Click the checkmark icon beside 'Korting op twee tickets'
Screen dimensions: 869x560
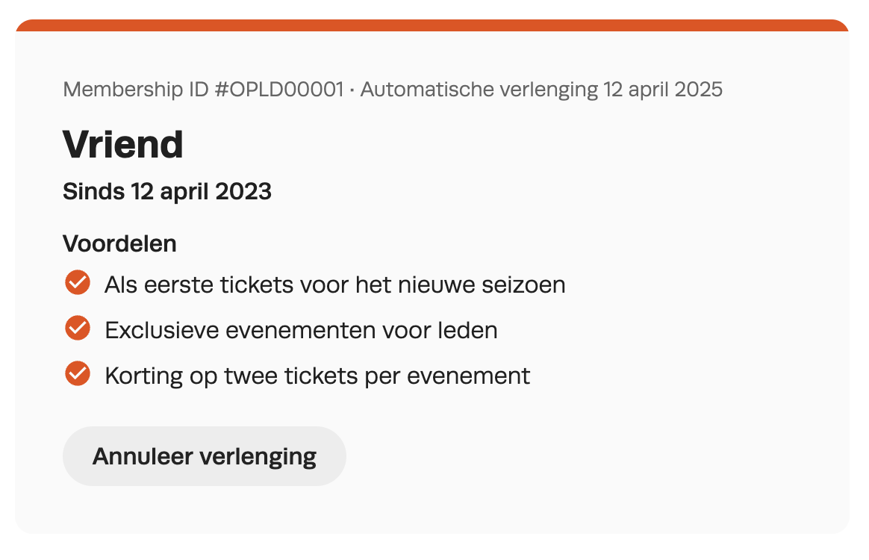click(x=78, y=373)
